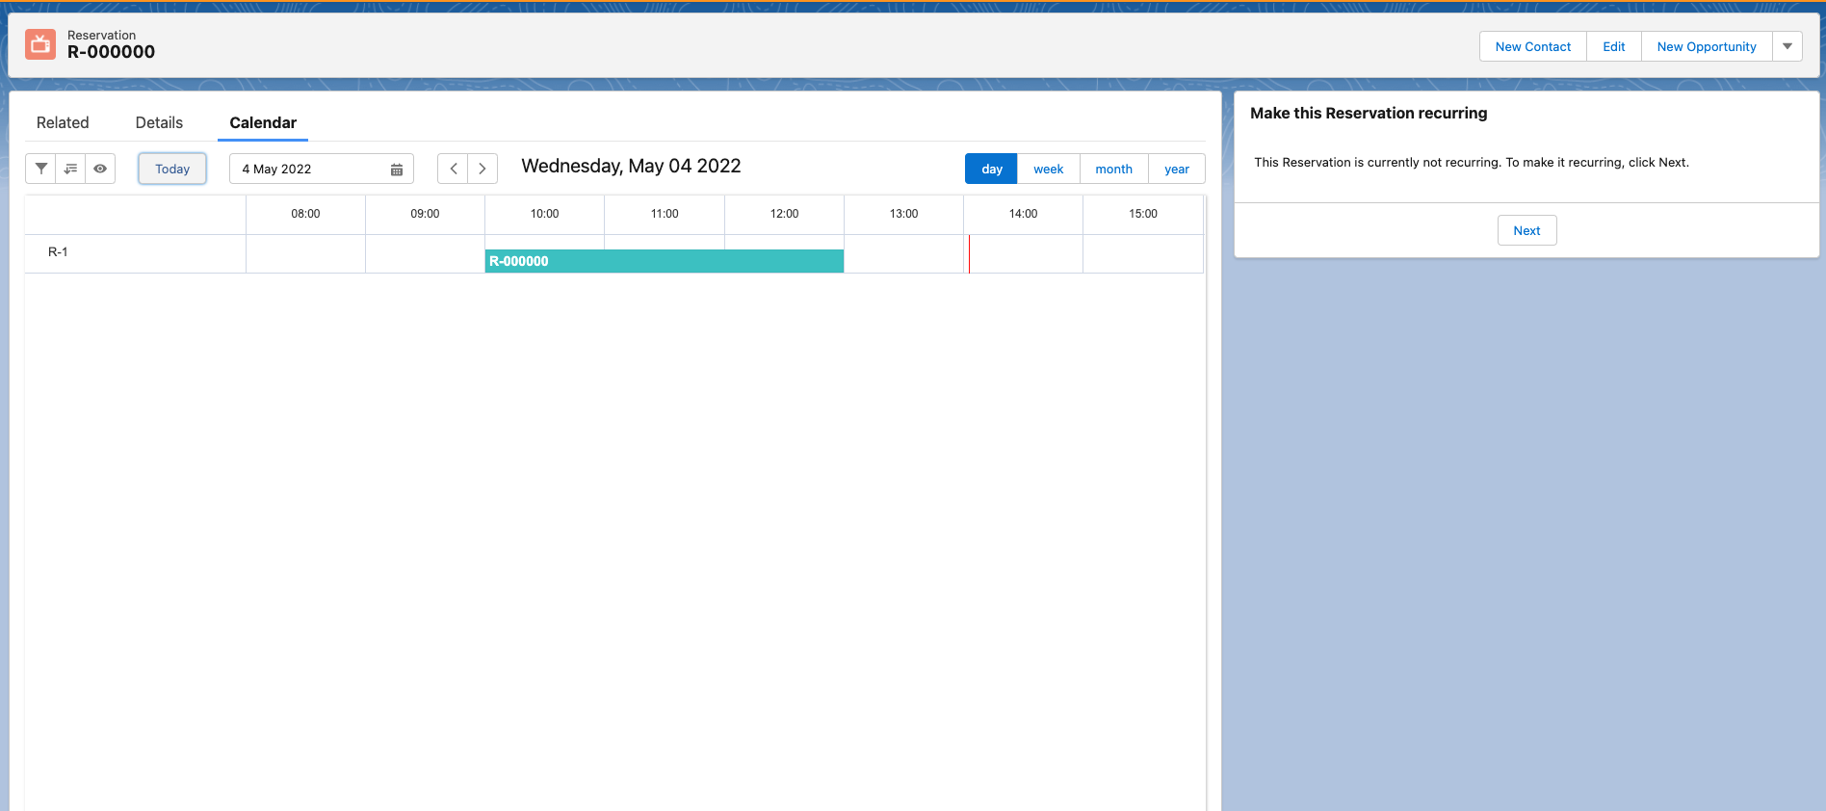Select the teal R-000000 reservation bar
The height and width of the screenshot is (811, 1826).
664,261
